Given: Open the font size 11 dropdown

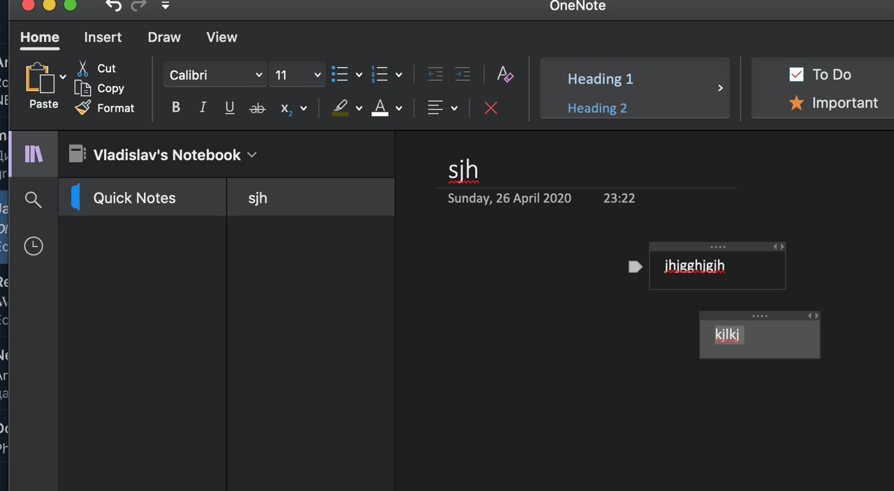Looking at the screenshot, I should click(297, 75).
